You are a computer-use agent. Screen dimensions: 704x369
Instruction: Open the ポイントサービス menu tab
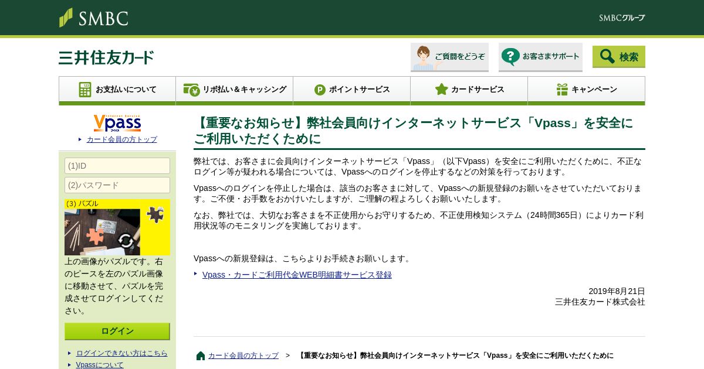click(352, 90)
